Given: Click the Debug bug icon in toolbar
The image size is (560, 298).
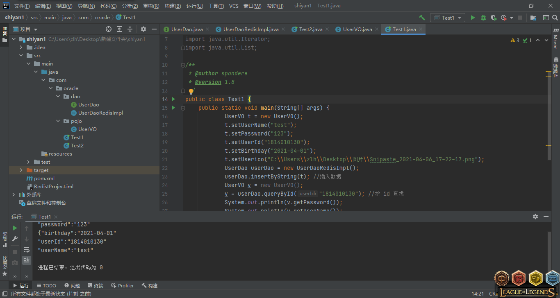Looking at the screenshot, I should (483, 18).
